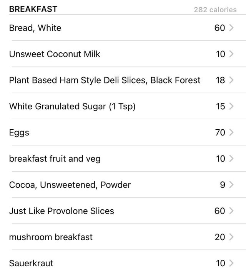Open the Eggs entry chevron arrow
The height and width of the screenshot is (274, 246).
231,132
